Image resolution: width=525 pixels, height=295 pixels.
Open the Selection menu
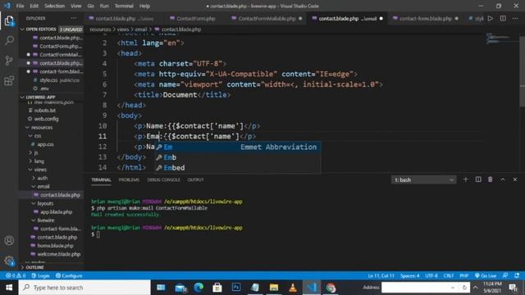[55, 6]
